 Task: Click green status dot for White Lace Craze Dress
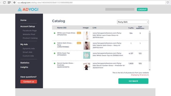coord(55,33)
